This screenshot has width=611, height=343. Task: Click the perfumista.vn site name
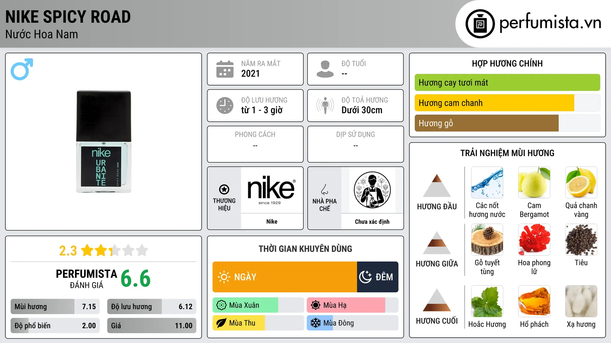tap(550, 23)
